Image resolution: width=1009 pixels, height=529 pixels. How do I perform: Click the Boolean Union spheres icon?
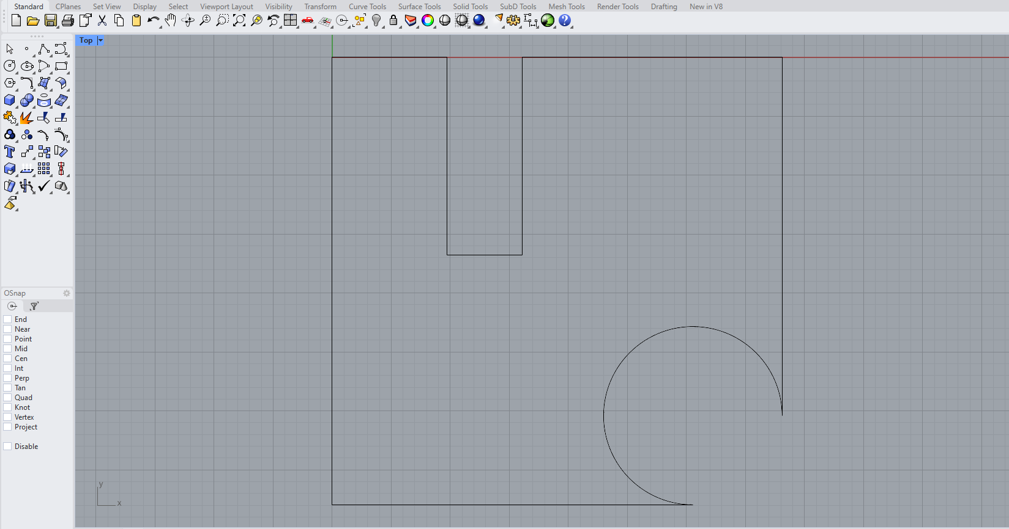pyautogui.click(x=26, y=100)
